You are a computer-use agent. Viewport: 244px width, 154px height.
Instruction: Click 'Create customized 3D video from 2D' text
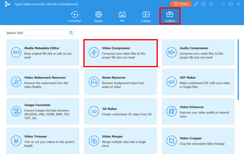pyautogui.click(x=126, y=114)
